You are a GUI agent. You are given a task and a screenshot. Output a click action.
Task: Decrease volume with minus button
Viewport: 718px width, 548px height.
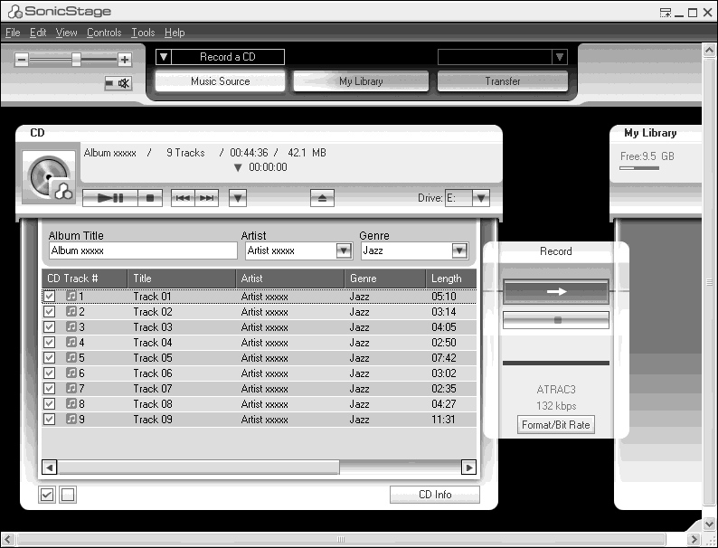pyautogui.click(x=22, y=60)
